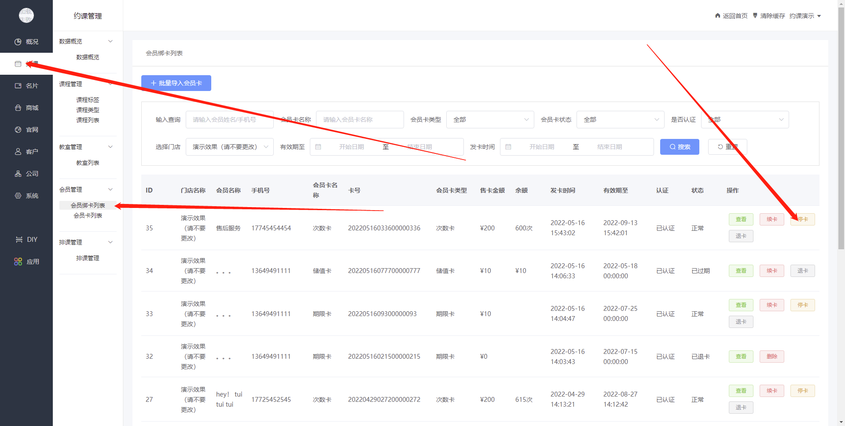Open the 应用 apps sidebar item
Image resolution: width=845 pixels, height=426 pixels.
click(x=26, y=262)
